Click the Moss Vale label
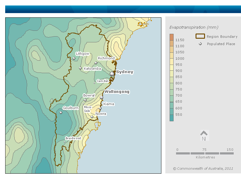 coord(88,109)
